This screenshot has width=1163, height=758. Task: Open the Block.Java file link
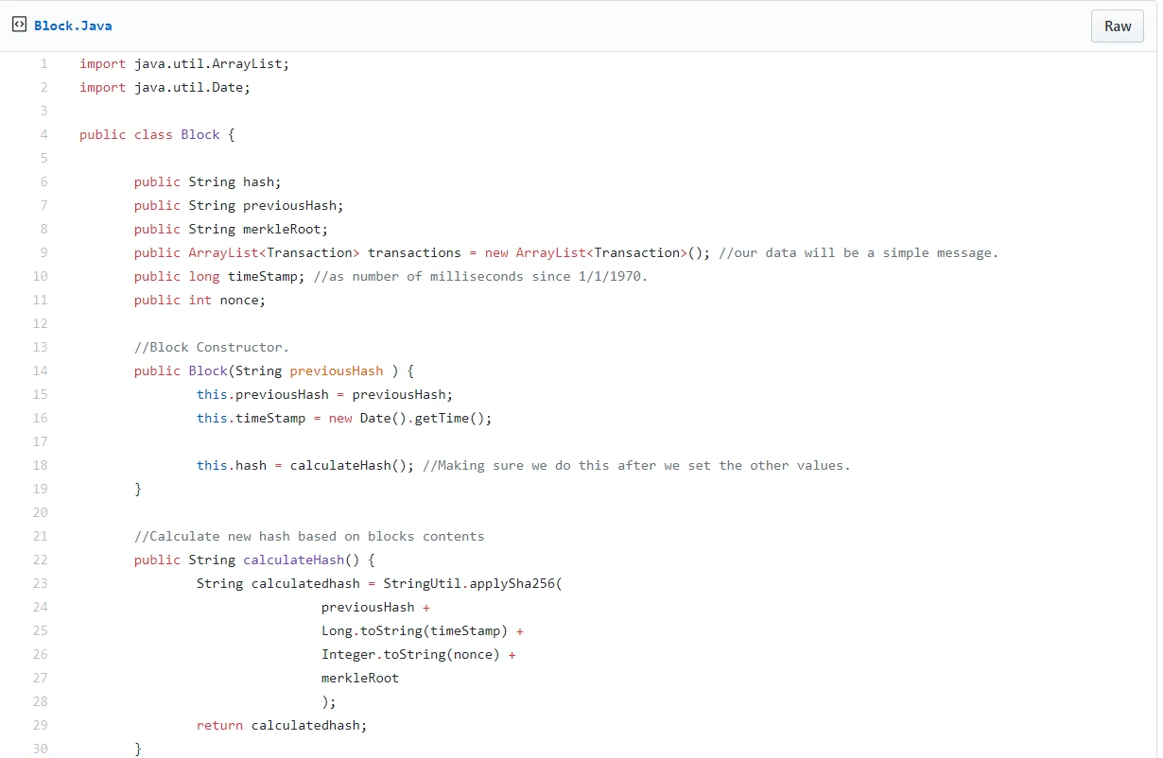tap(73, 26)
